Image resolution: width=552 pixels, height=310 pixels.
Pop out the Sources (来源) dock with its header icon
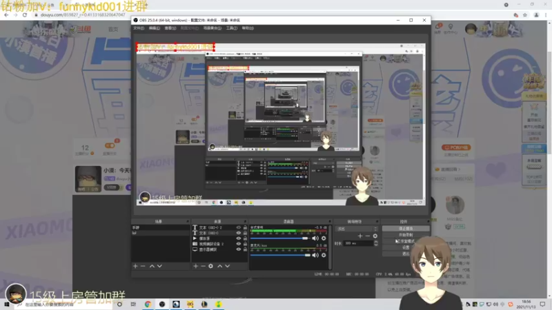(x=246, y=221)
